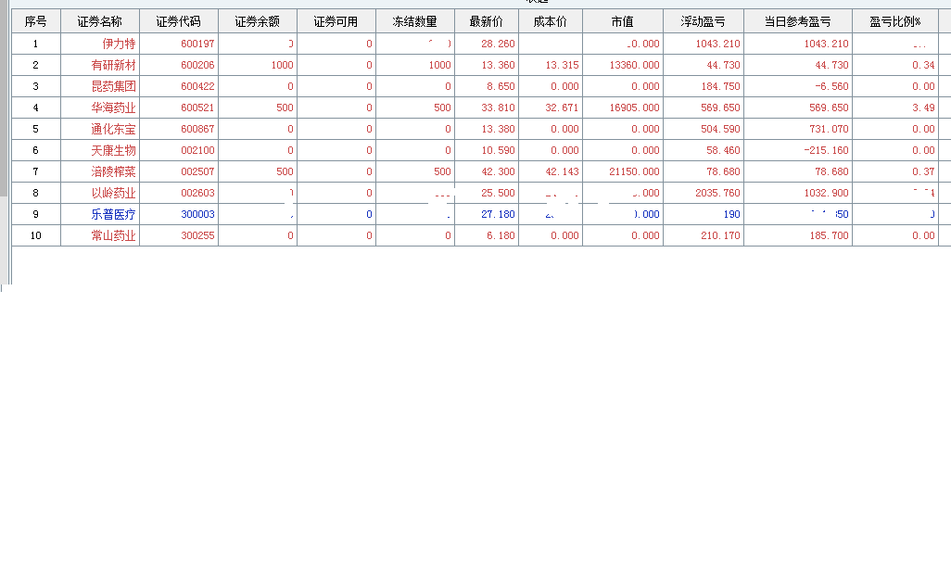This screenshot has width=951, height=569.
Task: Click daily profit value 185.700
Action: (x=829, y=235)
